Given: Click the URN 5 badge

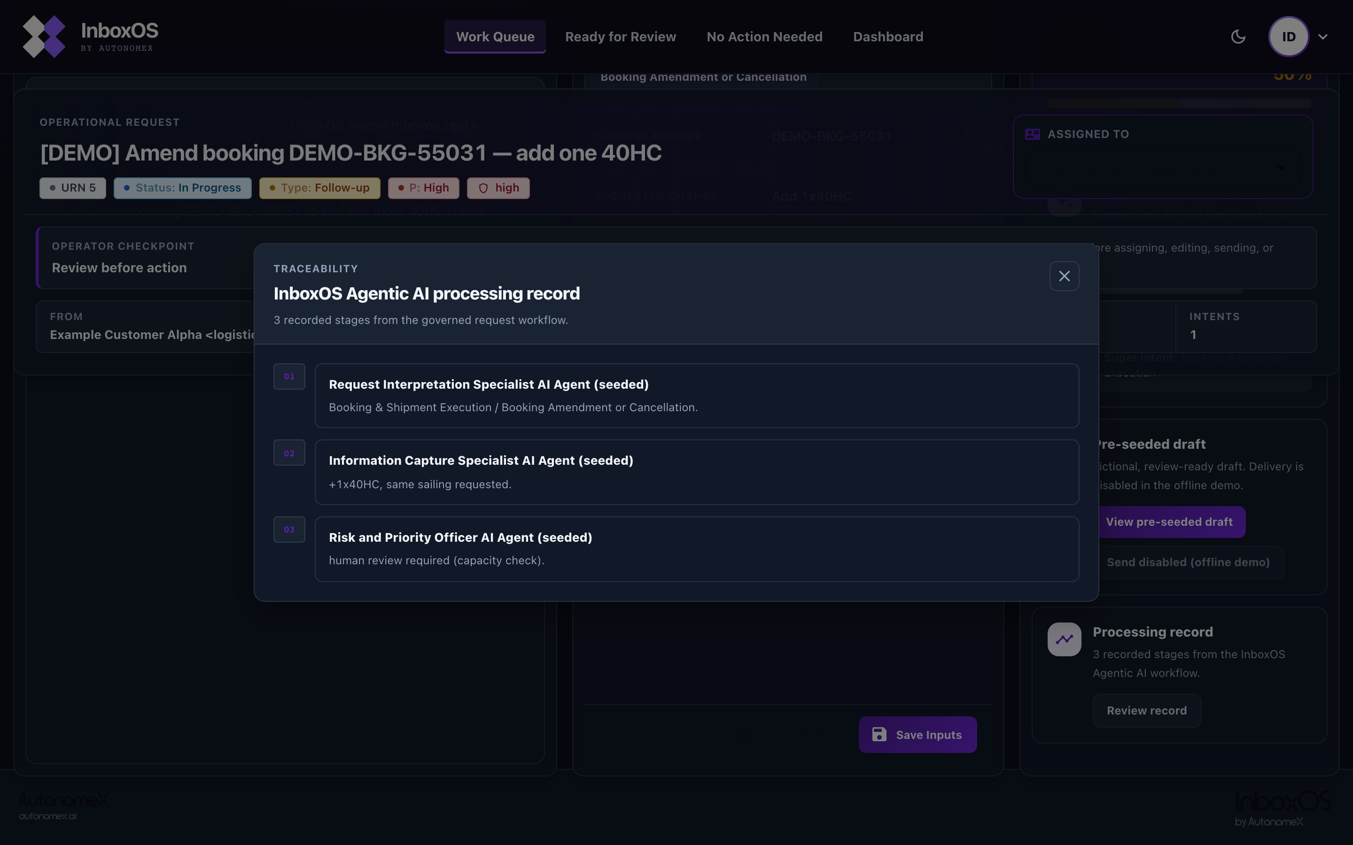Looking at the screenshot, I should pos(73,188).
